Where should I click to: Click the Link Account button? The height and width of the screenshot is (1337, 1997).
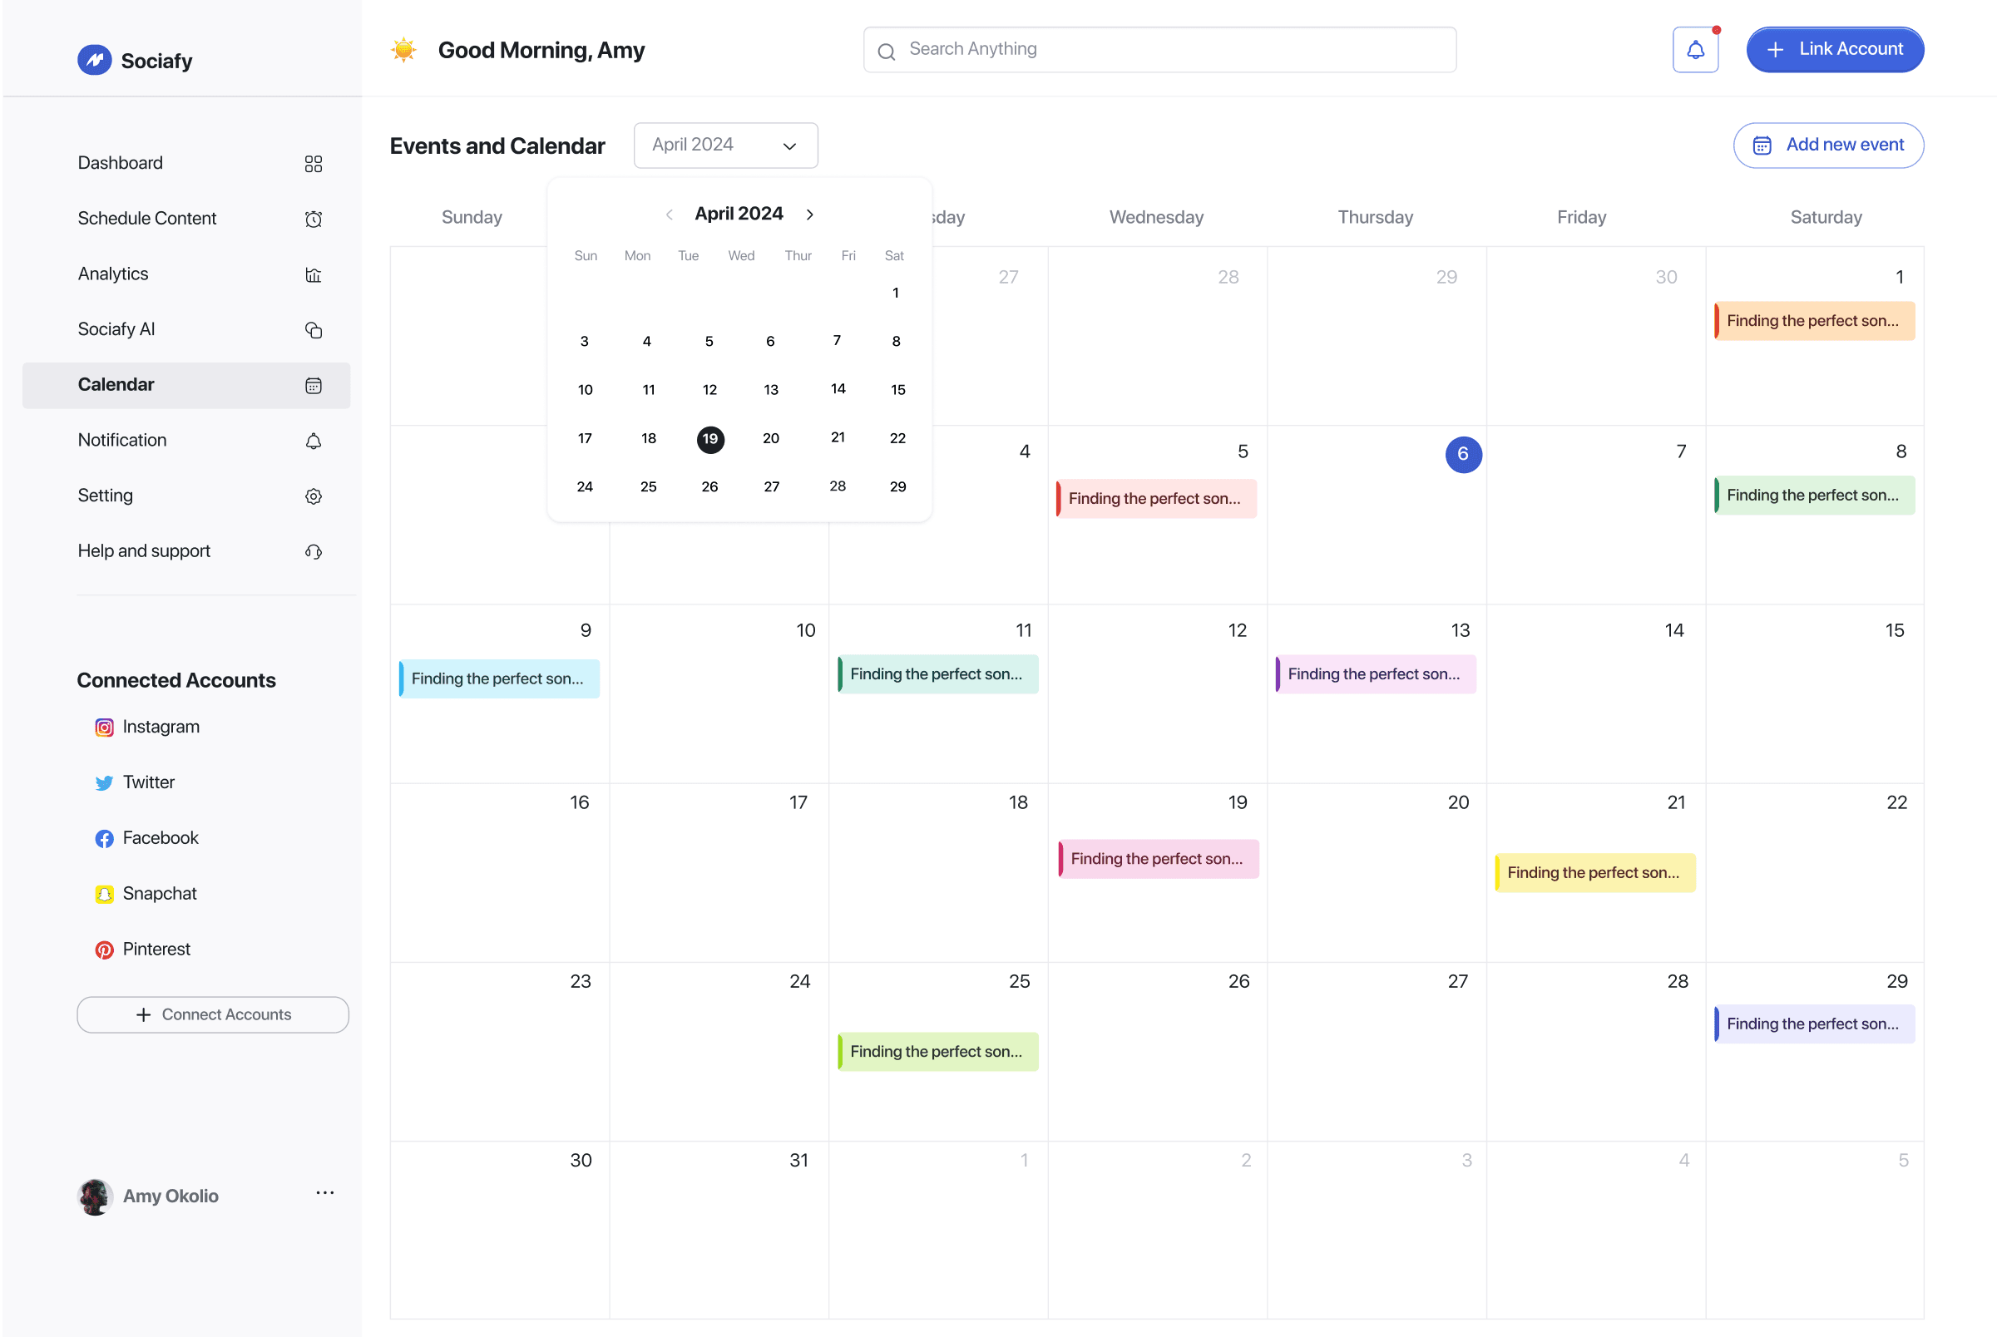click(1834, 49)
